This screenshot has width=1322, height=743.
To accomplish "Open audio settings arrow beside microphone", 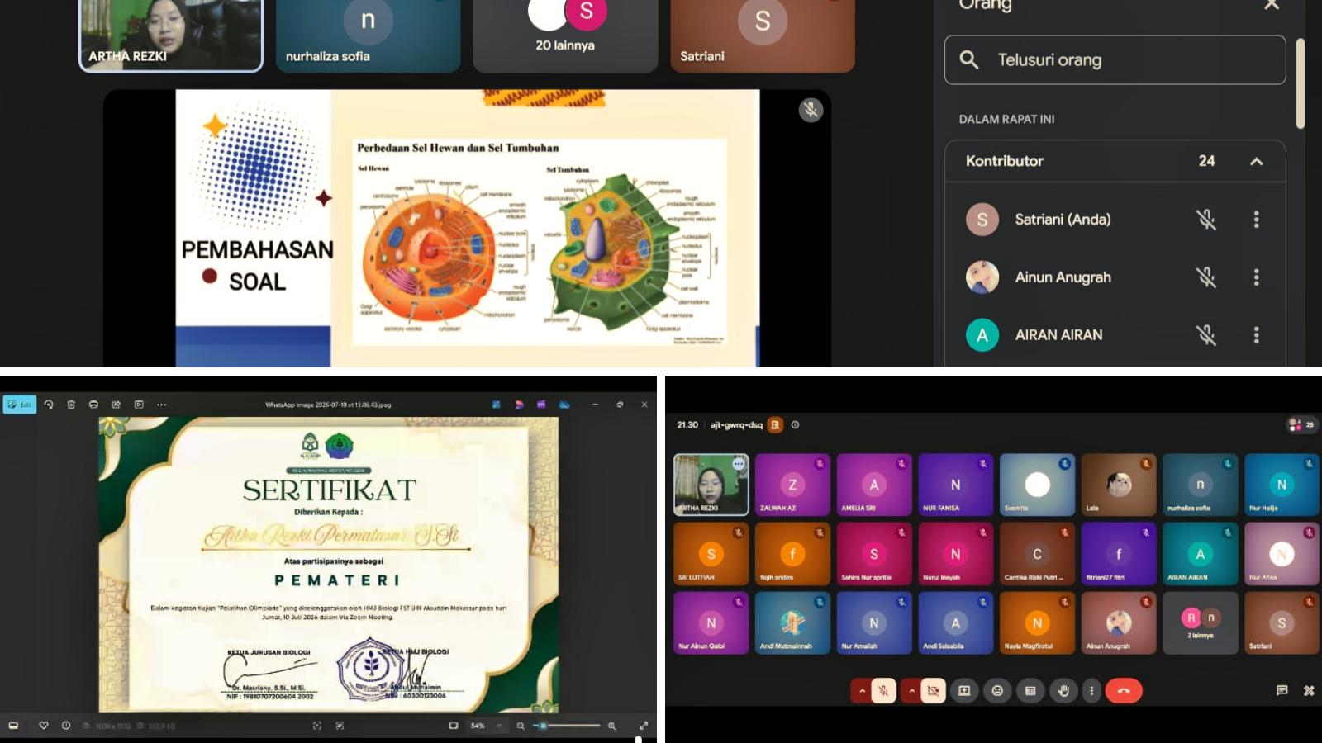I will [x=862, y=691].
